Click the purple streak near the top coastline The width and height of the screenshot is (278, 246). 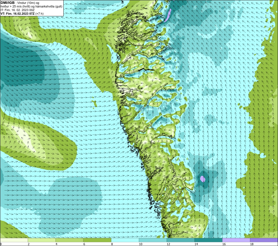pos(168,15)
